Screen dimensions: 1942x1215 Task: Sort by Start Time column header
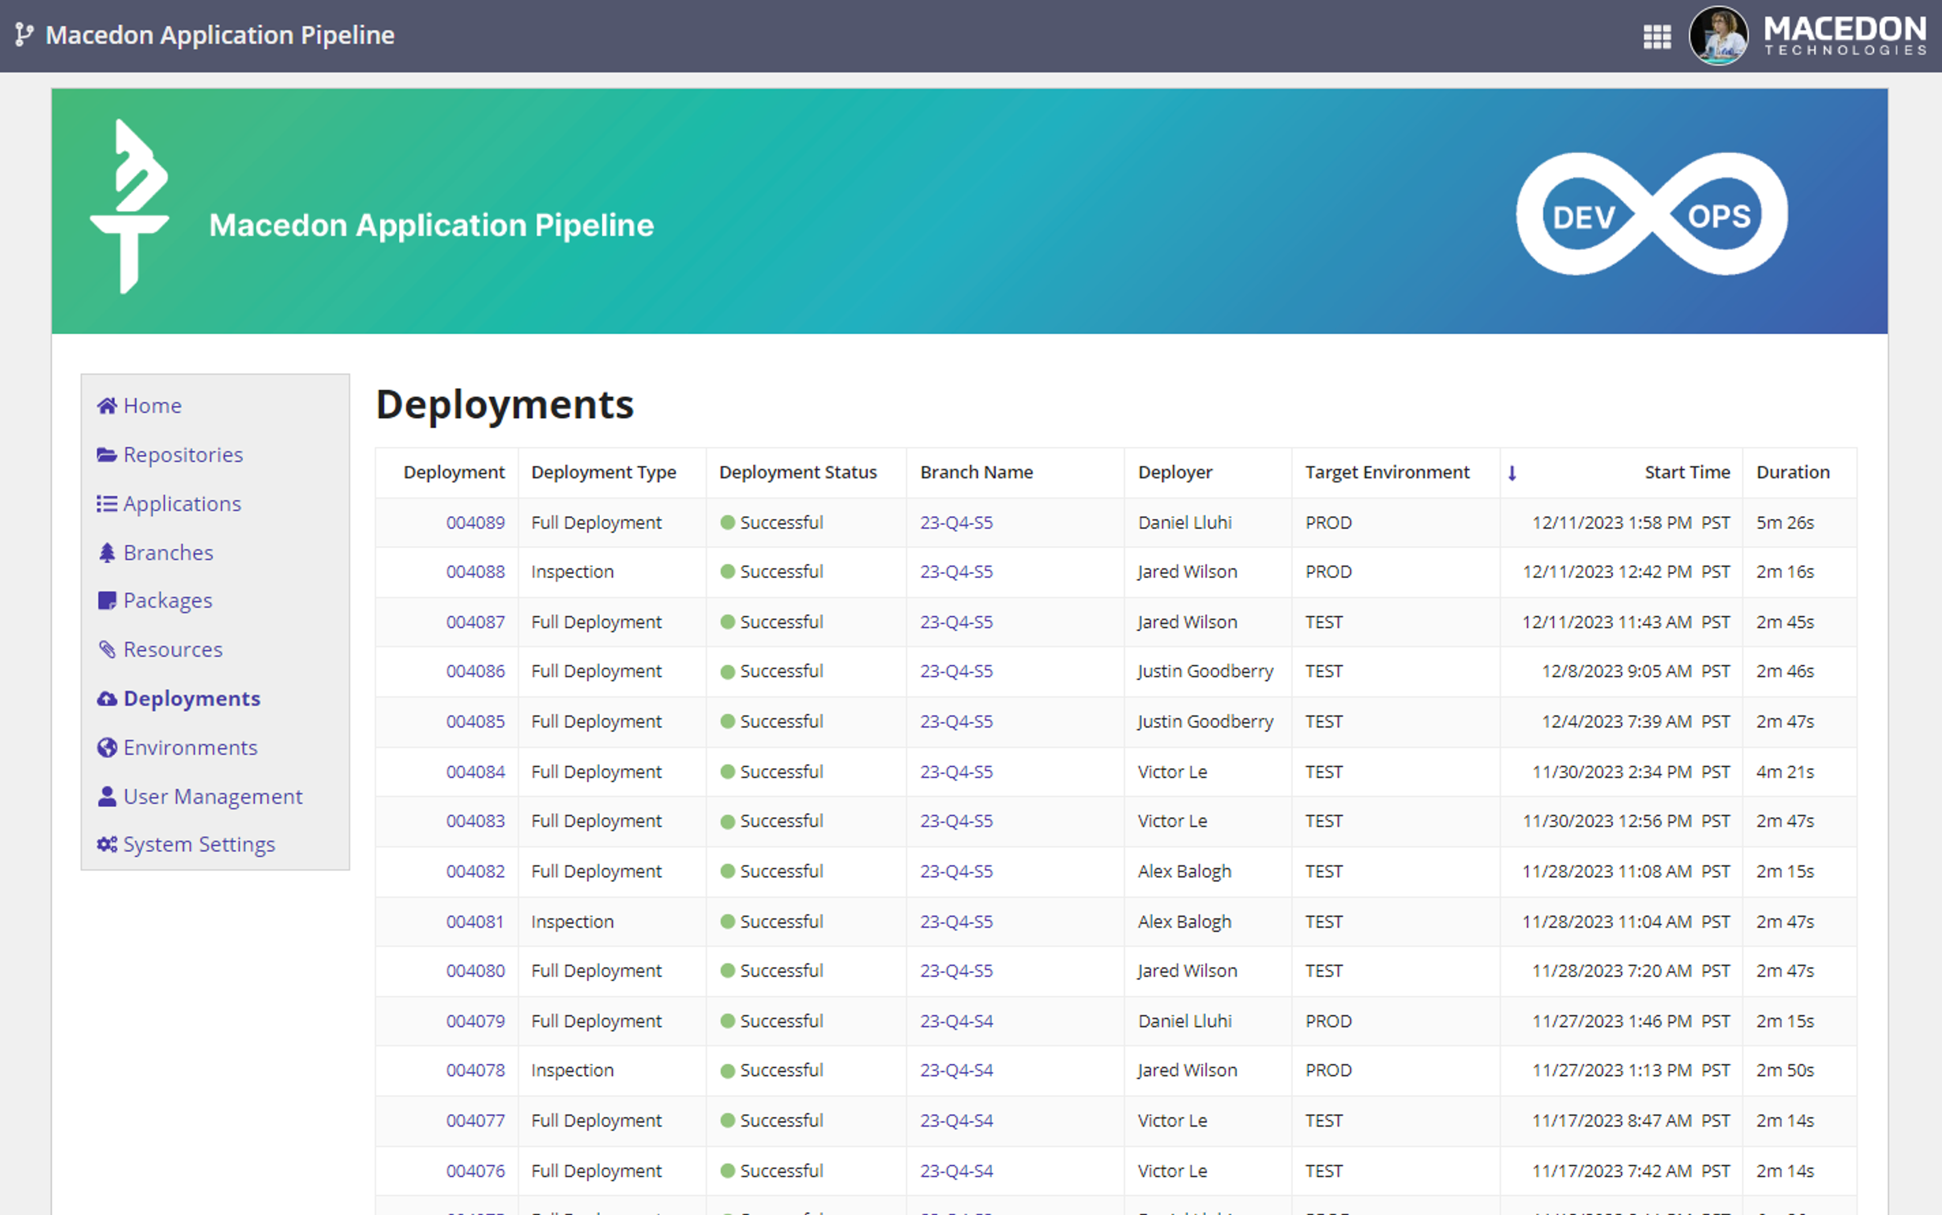pos(1687,472)
